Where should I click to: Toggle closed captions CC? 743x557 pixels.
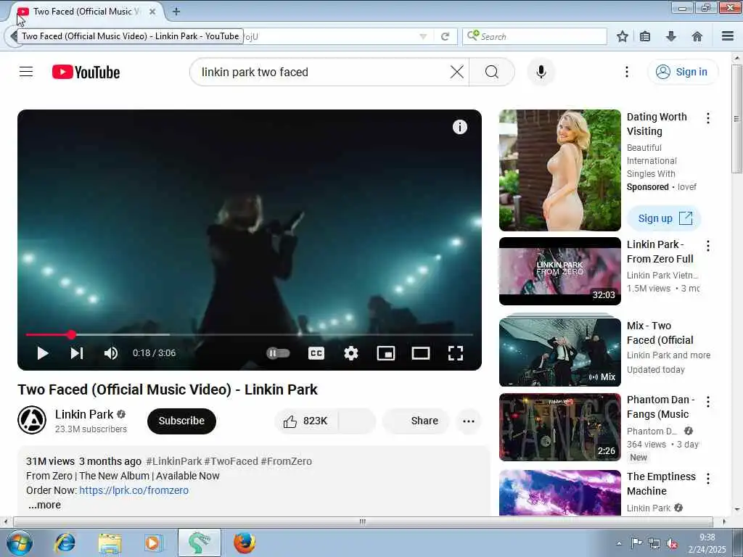click(316, 353)
